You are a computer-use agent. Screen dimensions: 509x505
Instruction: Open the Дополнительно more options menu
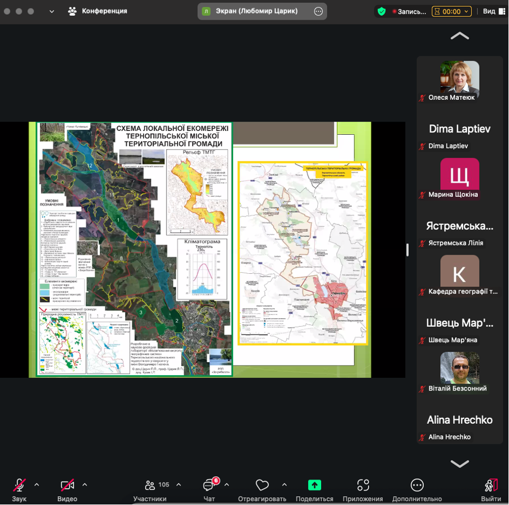coord(417,485)
